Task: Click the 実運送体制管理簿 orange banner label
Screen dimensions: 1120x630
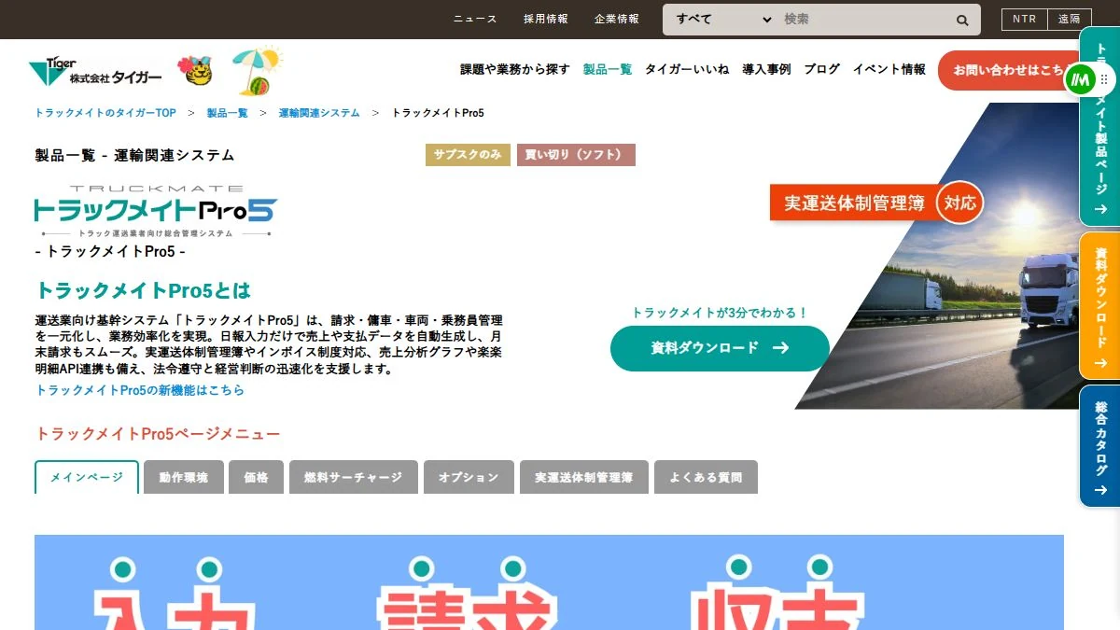Action: coord(853,203)
